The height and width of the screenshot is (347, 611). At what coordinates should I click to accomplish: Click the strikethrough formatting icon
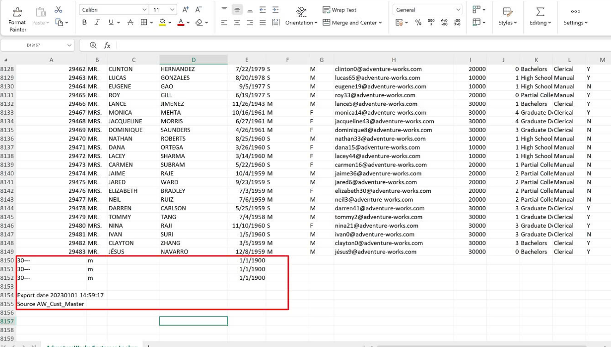pos(130,23)
